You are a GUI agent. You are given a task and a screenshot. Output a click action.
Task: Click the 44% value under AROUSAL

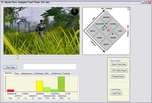coord(62,98)
